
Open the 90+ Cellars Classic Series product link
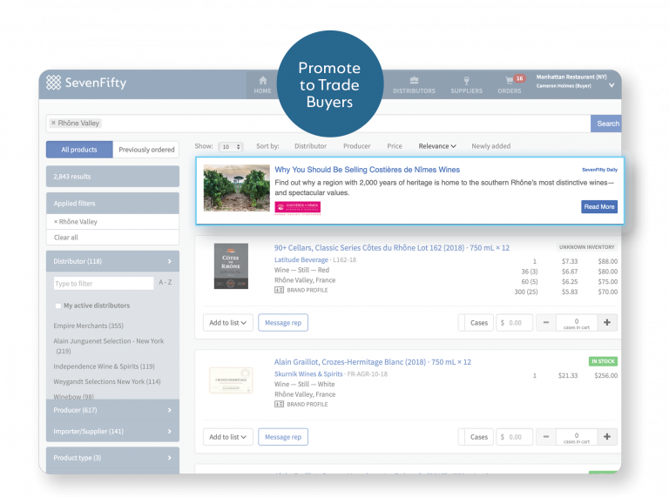tap(392, 248)
